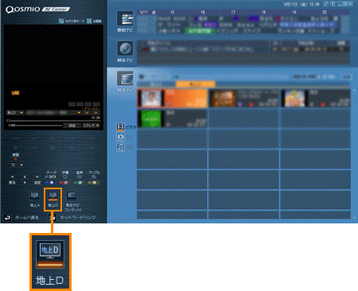358x291 pixels.
Task: Switch to the tab left of orange tab
Action: click(x=156, y=84)
